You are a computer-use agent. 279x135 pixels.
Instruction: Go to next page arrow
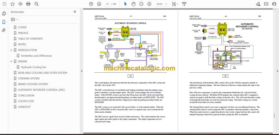(99, 4)
